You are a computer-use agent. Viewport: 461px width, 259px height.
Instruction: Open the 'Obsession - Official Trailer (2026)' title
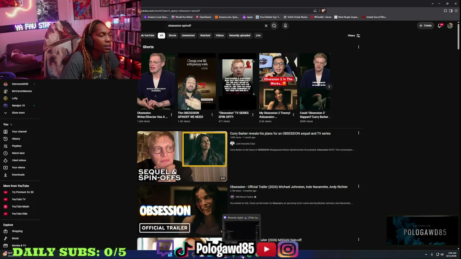click(289, 187)
